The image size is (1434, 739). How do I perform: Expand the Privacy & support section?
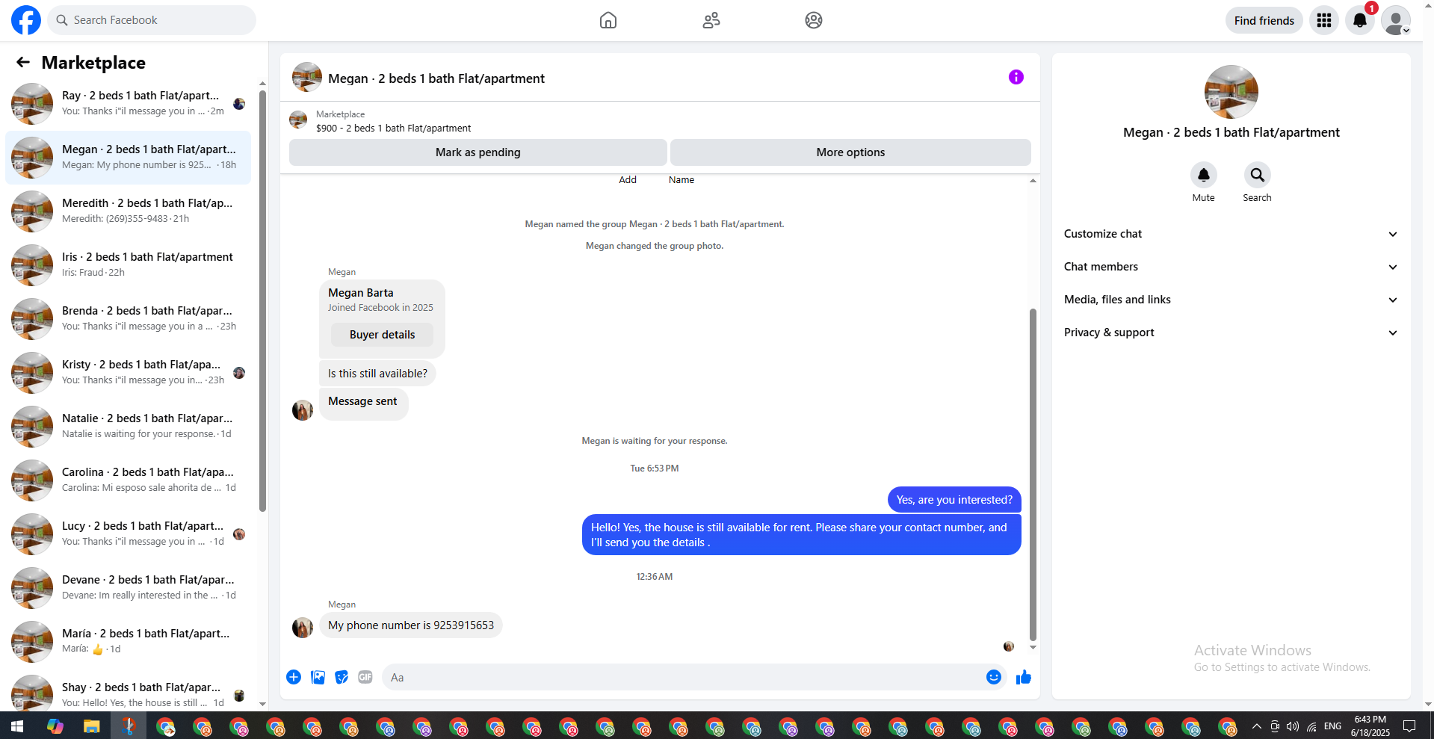[1231, 333]
